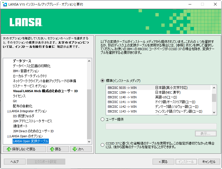Minimize the LANSA installer window
Viewport: 222px width, 169px height.
pos(190,4)
